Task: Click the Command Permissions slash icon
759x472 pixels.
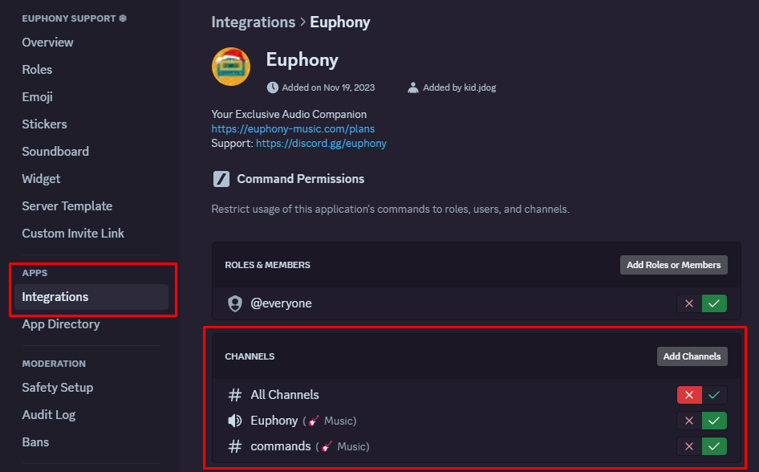Action: point(222,178)
